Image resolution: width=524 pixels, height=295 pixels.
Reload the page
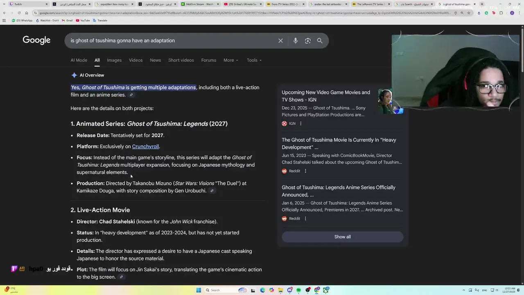[x=19, y=13]
